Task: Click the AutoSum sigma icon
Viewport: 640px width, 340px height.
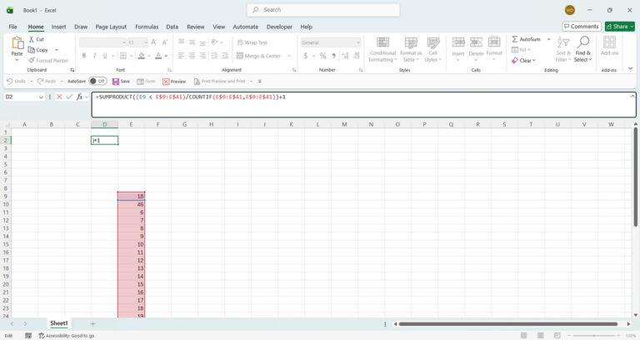Action: [x=514, y=39]
